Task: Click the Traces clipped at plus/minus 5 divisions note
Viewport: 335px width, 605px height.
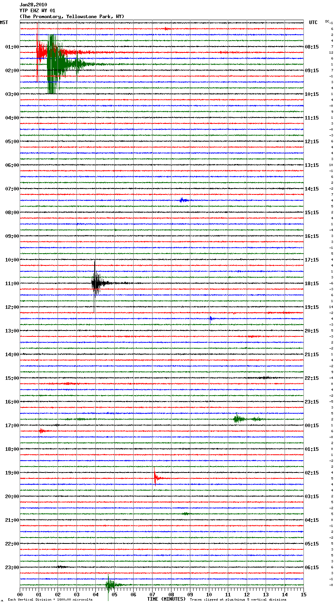Action: 238,599
